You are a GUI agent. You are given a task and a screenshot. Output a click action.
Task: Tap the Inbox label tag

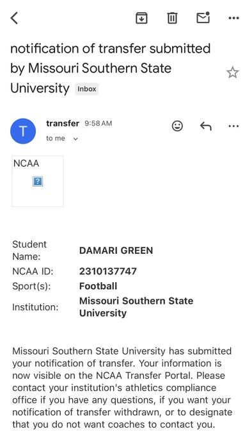pos(87,89)
